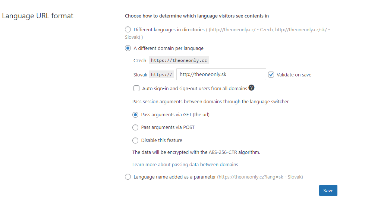Open 'Learn more about passing data between domains' link
Screen dimensions: 365x202
(x=185, y=164)
